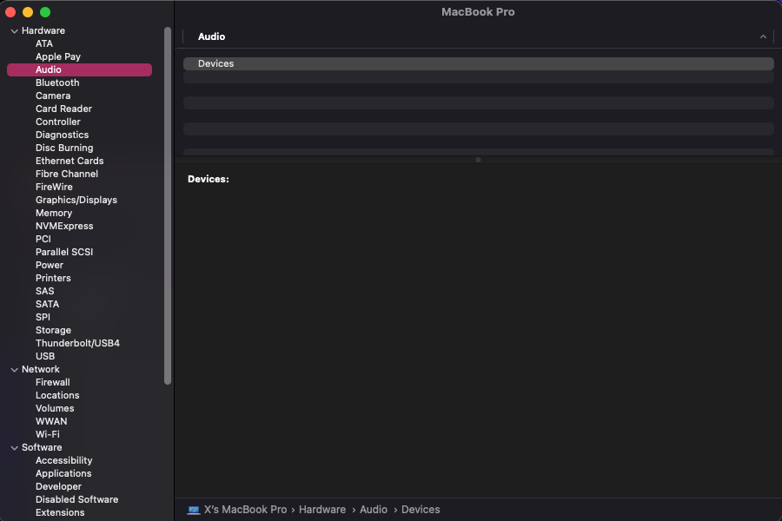This screenshot has height=521, width=782.
Task: Select FireWire in the sidebar
Action: 54,187
